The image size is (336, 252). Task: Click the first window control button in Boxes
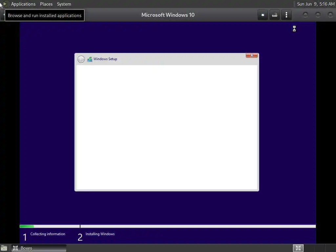tap(305, 15)
